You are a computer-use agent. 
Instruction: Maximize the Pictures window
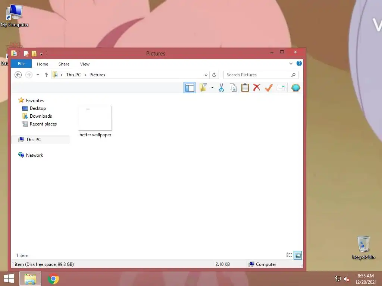(282, 52)
